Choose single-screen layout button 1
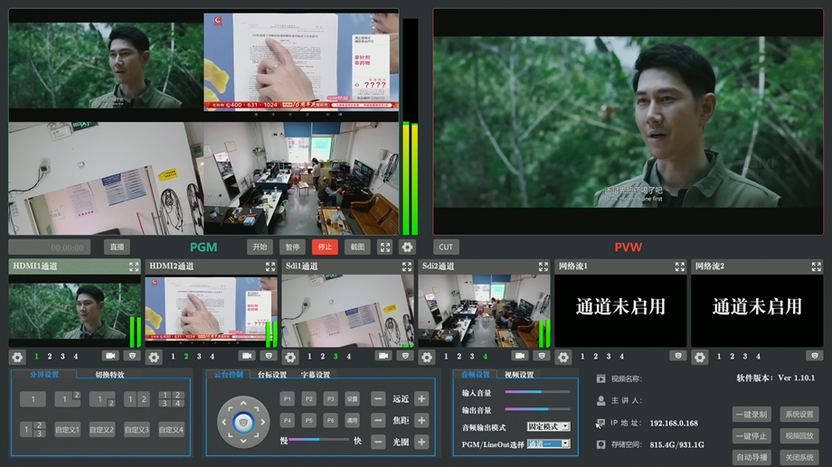832x467 pixels. (x=33, y=398)
